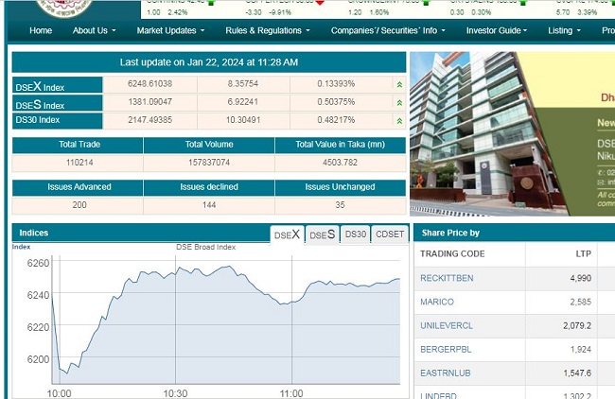Click the green up-arrow icon in DS30 row
Image resolution: width=615 pixels, height=399 pixels.
point(399,121)
